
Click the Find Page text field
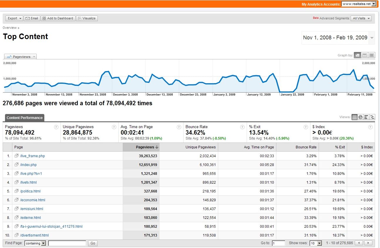click(x=67, y=243)
